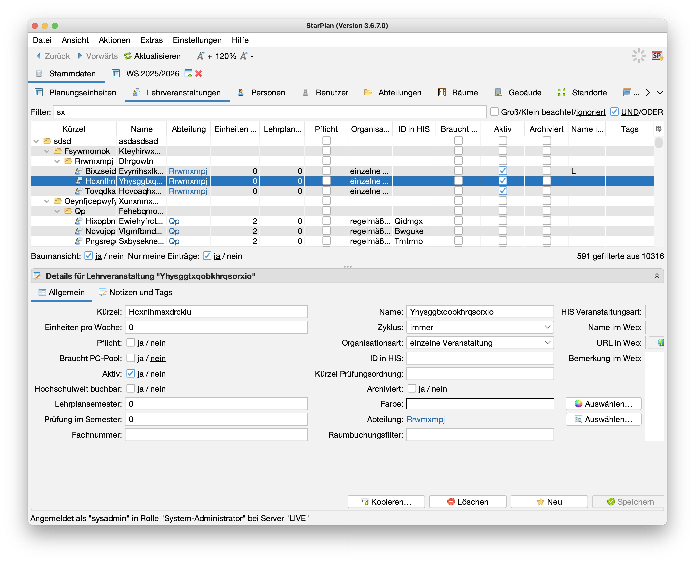Click the Aktualisieren refresh icon

[x=128, y=56]
